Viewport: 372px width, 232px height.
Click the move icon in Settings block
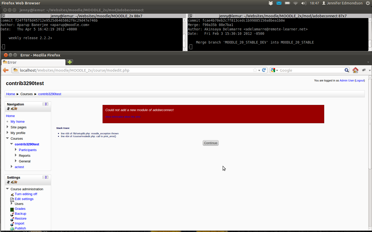pyautogui.click(x=8, y=182)
